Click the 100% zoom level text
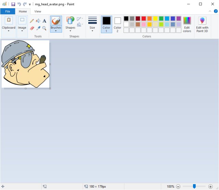Screen dimensions: 219x190 pyautogui.click(x=170, y=186)
